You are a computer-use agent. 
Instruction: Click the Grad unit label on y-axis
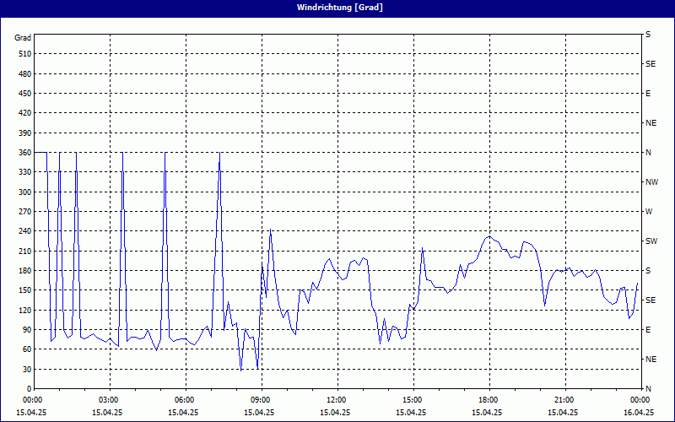pyautogui.click(x=23, y=38)
